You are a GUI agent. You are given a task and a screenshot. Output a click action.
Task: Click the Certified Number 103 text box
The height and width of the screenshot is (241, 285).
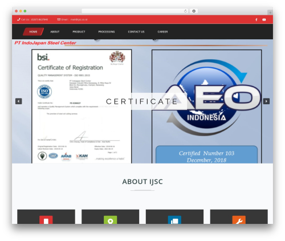click(207, 155)
